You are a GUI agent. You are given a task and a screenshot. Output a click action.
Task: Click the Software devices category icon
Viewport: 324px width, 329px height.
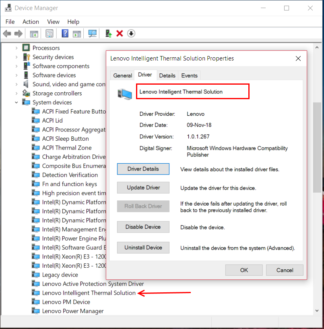point(26,75)
